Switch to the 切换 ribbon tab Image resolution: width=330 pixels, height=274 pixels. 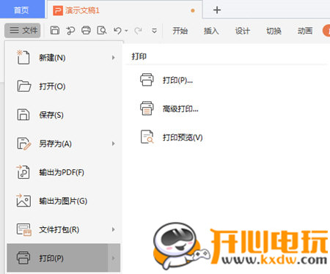pyautogui.click(x=274, y=31)
